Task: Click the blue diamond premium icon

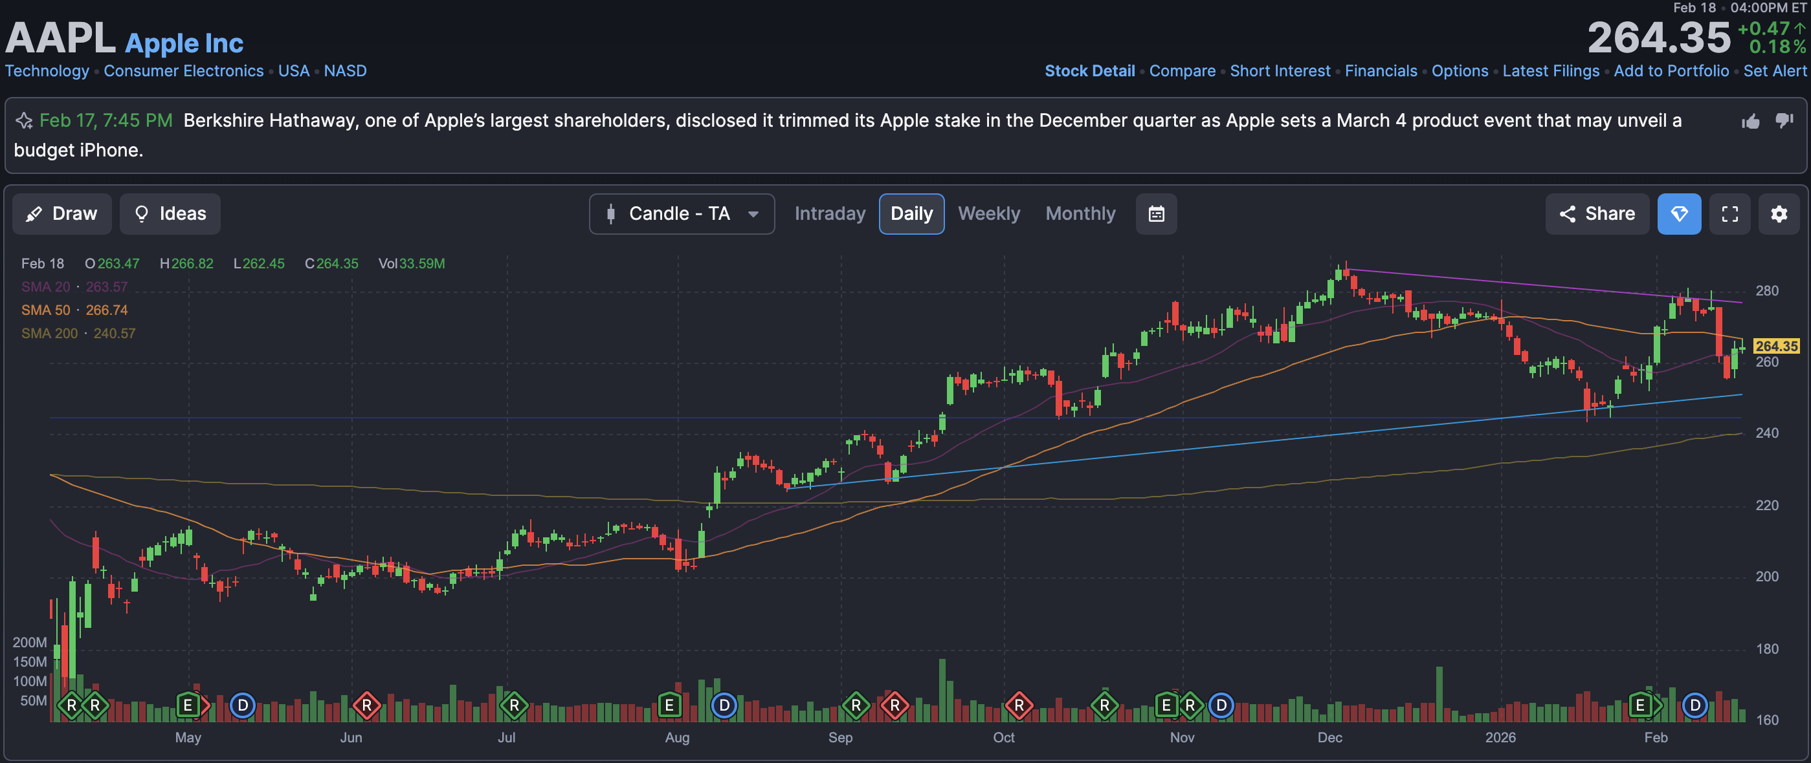Action: [1679, 213]
